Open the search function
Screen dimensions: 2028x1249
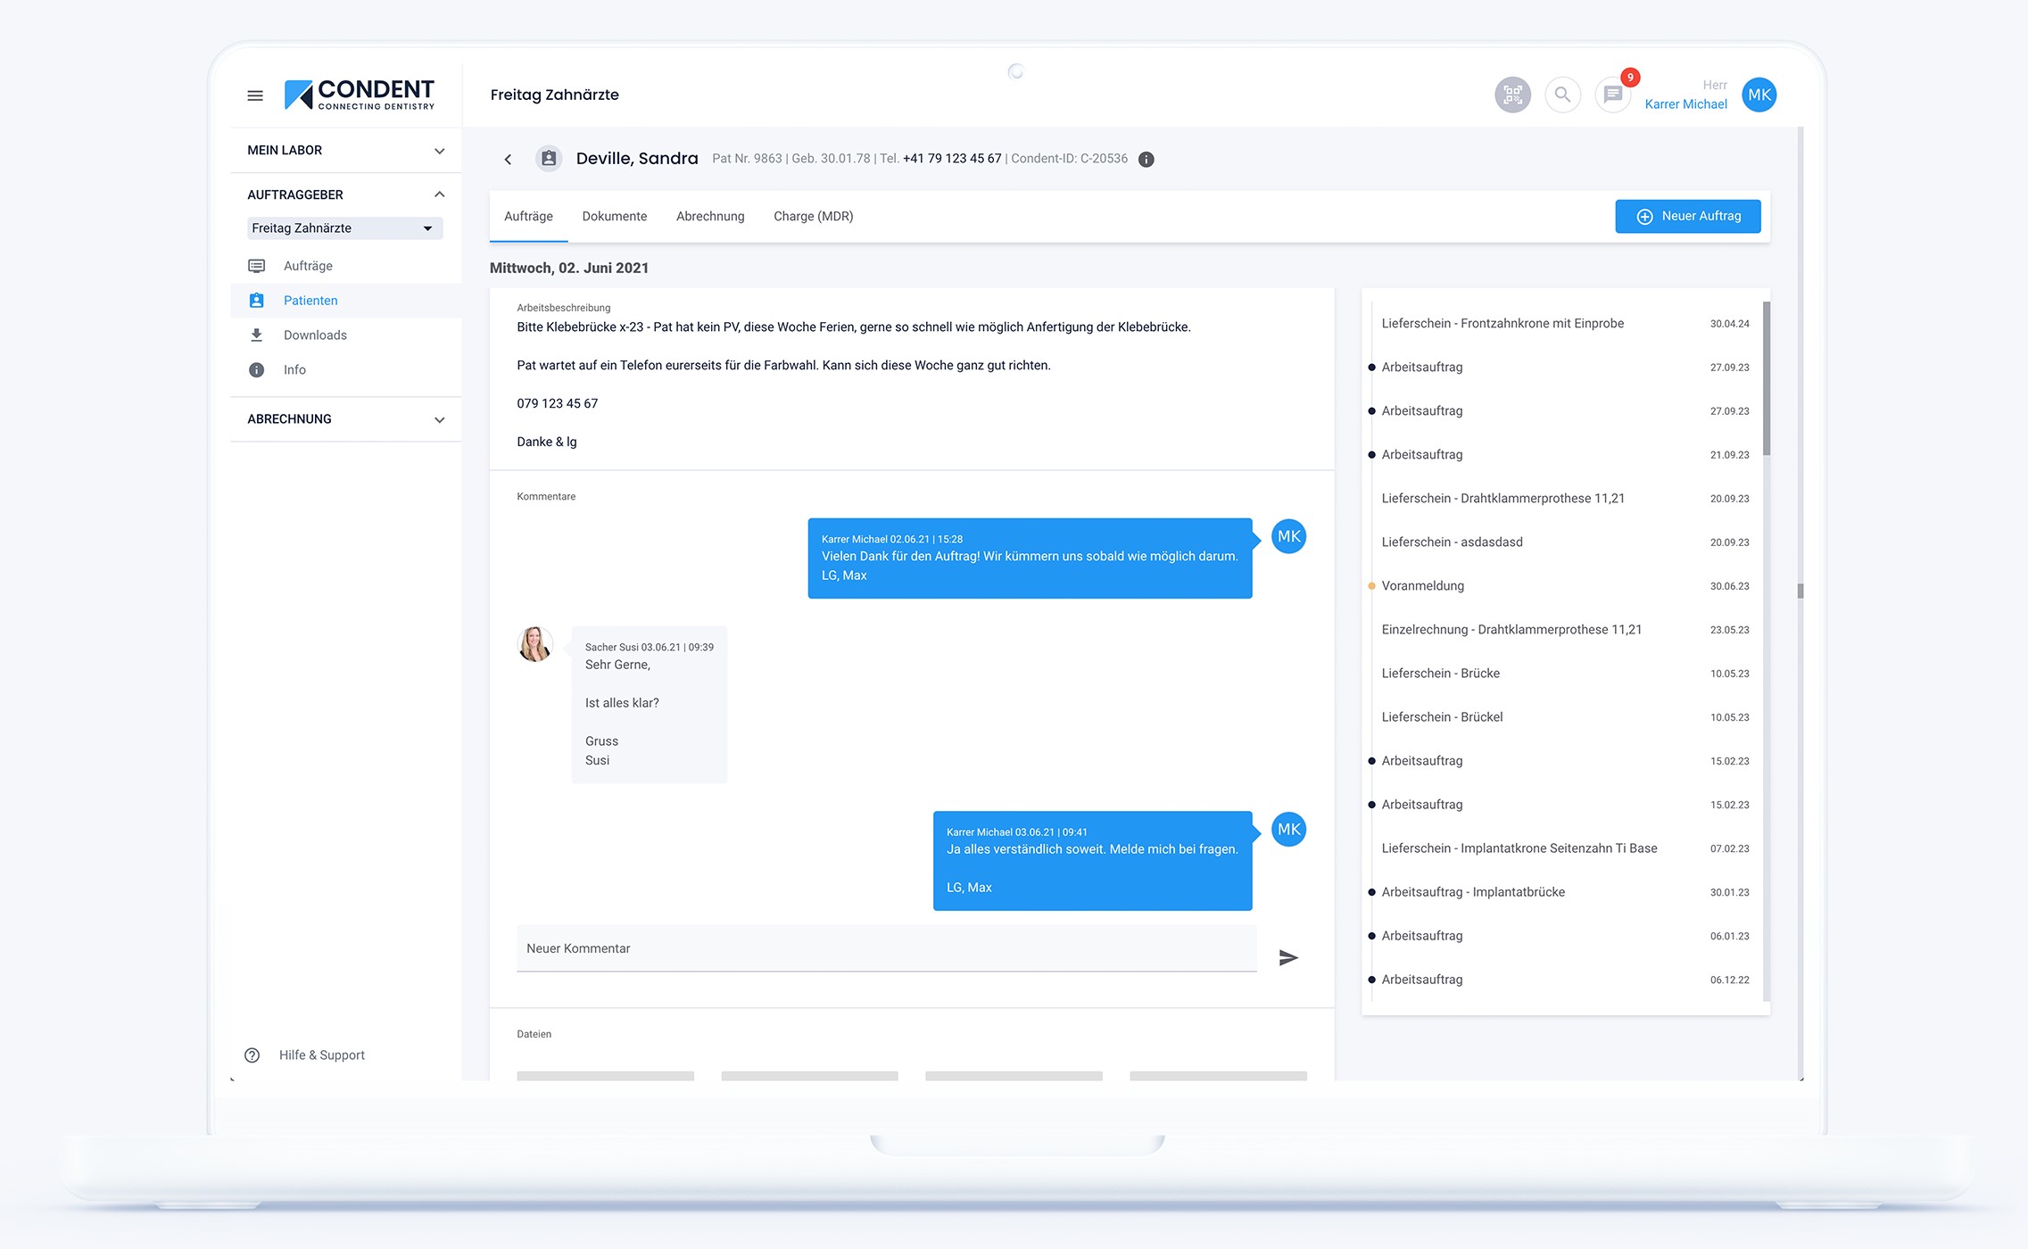click(x=1562, y=94)
